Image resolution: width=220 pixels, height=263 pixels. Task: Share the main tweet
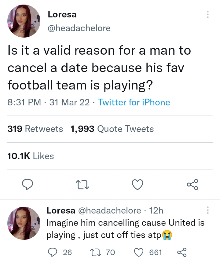(x=193, y=184)
